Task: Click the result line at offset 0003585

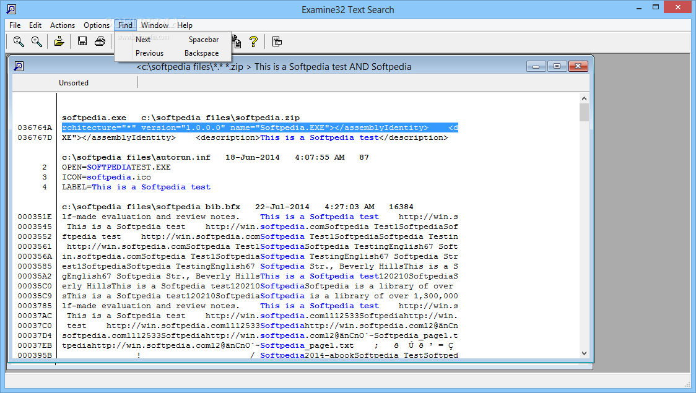Action: click(x=259, y=266)
